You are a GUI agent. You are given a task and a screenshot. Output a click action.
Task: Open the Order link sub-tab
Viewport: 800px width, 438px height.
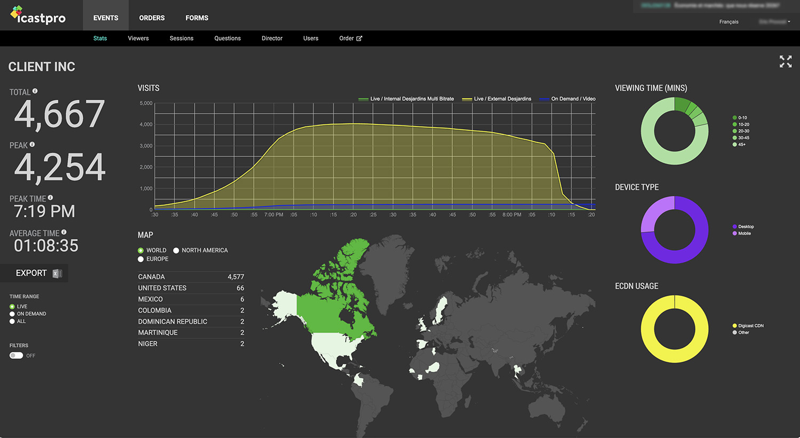pos(350,38)
